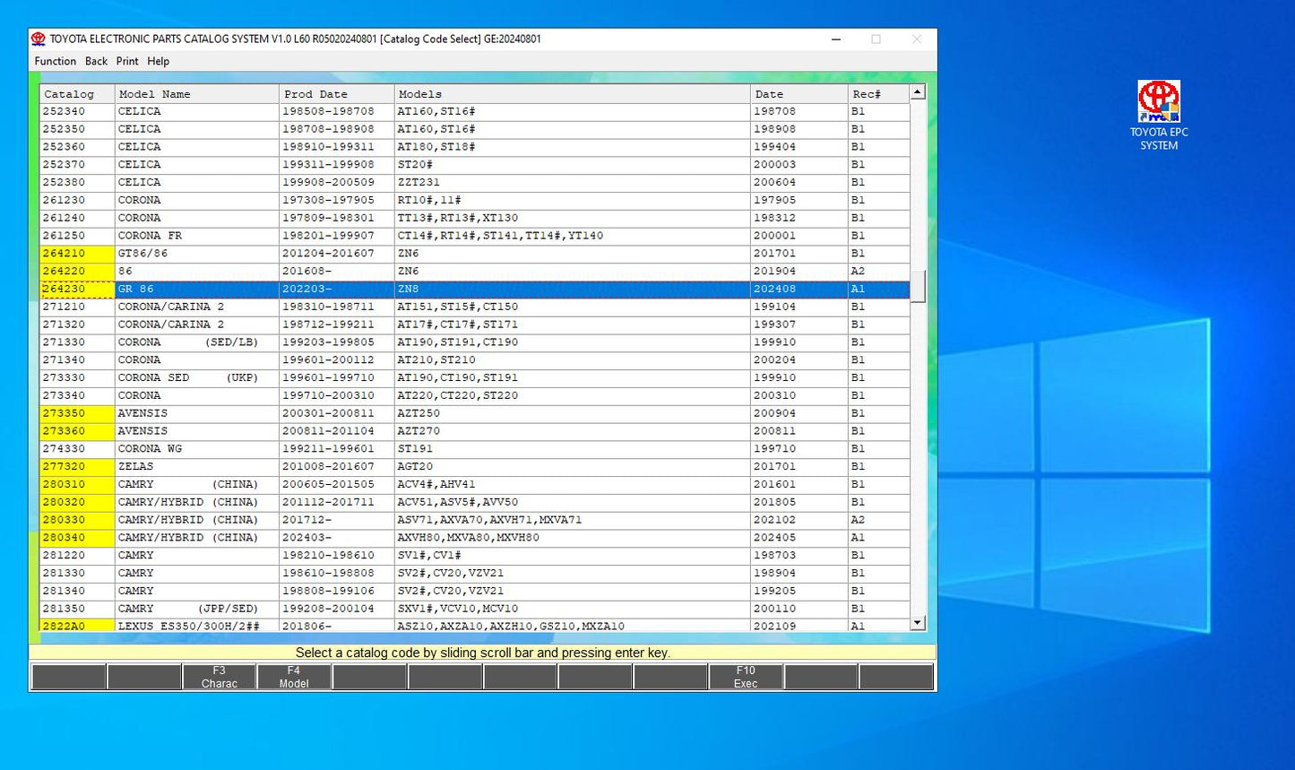Screen dimensions: 1295x770
Task: Click the highlighted GR 86 row
Action: point(475,290)
